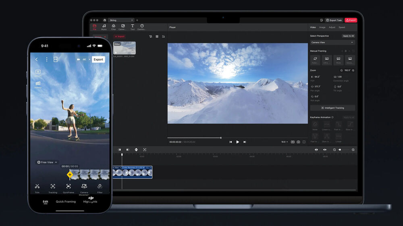The image size is (403, 226).
Task: Select the Trim scissors tool on phone
Action: click(37, 186)
